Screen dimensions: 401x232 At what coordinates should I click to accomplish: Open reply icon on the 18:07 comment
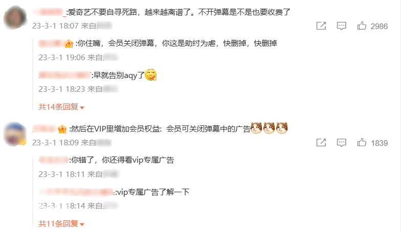[342, 26]
